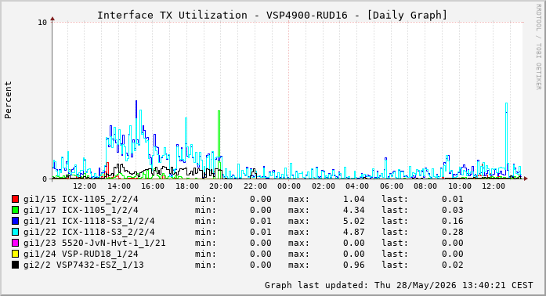Click last value 0.01 in gi1/15 row

453,199
